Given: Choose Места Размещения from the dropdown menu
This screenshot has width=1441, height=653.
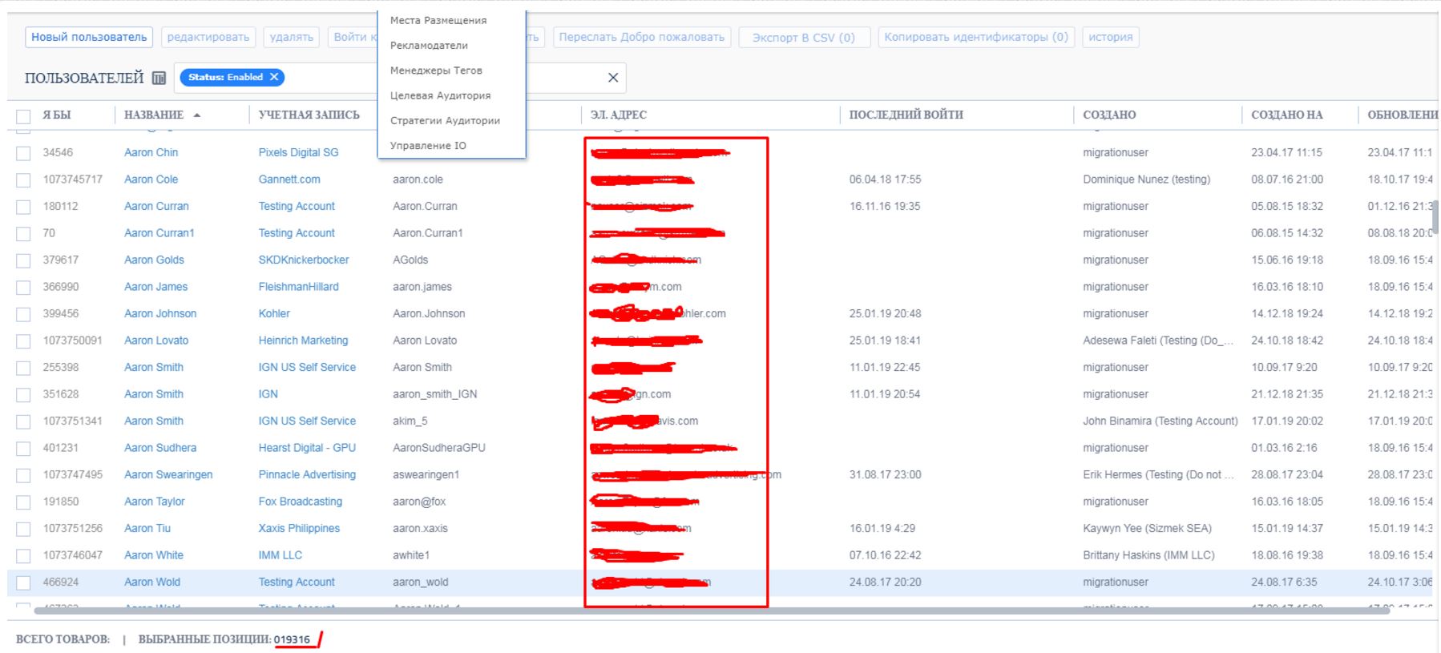Looking at the screenshot, I should pos(438,20).
